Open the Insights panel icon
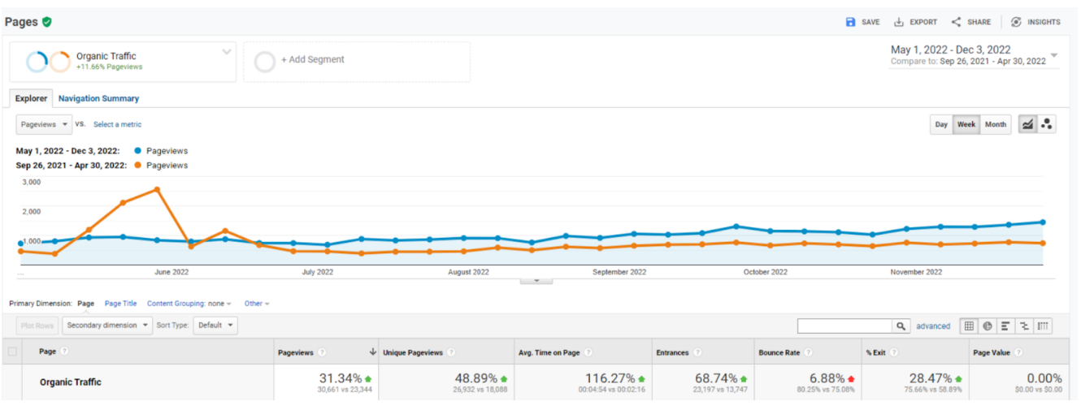This screenshot has height=410, width=1081. pos(1016,22)
